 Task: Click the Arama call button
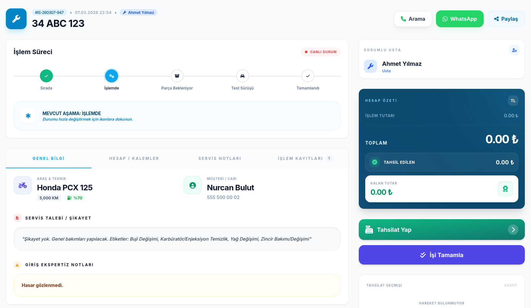[413, 19]
